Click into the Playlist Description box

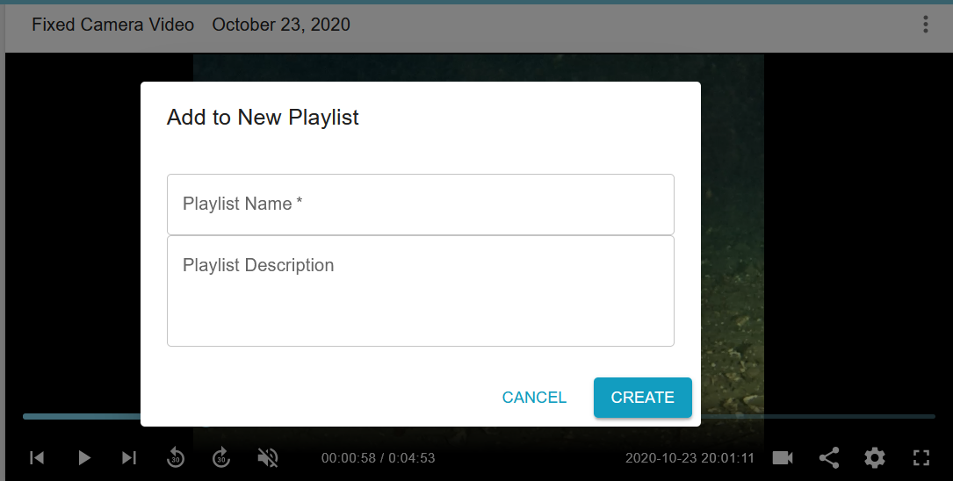click(421, 291)
